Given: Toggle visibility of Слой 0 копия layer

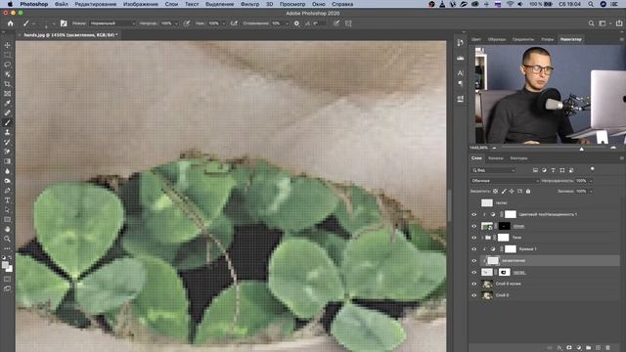Looking at the screenshot, I should click(x=473, y=284).
